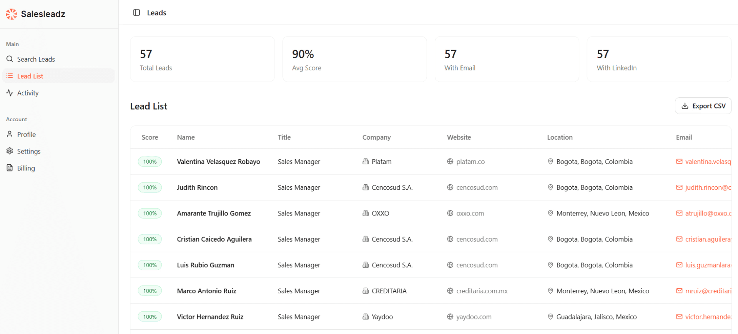
Task: Click globe icon beside platam.co
Action: (450, 162)
